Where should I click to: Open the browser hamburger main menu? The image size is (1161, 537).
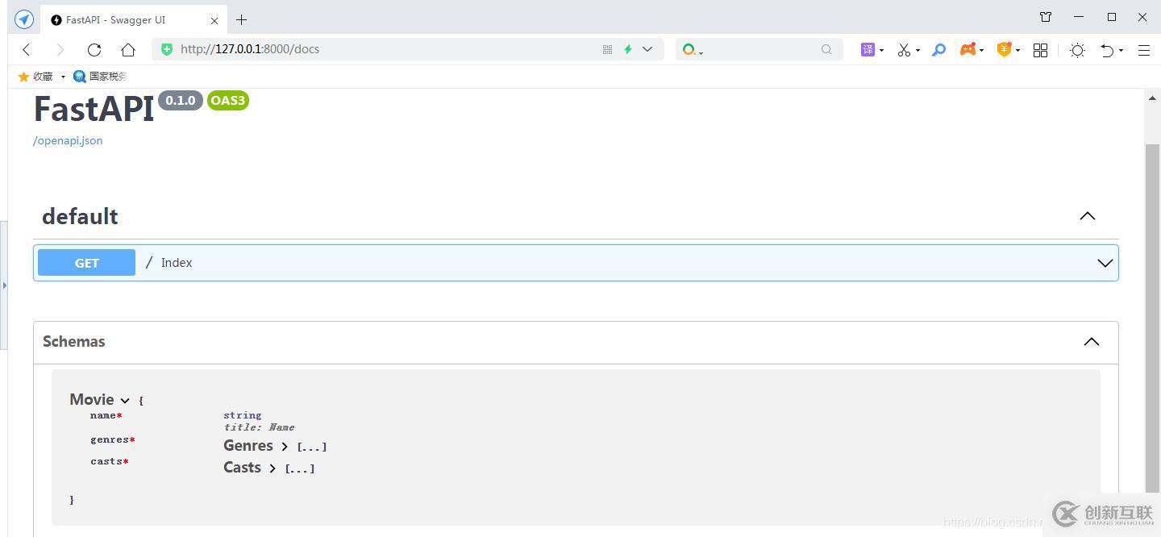pos(1143,50)
